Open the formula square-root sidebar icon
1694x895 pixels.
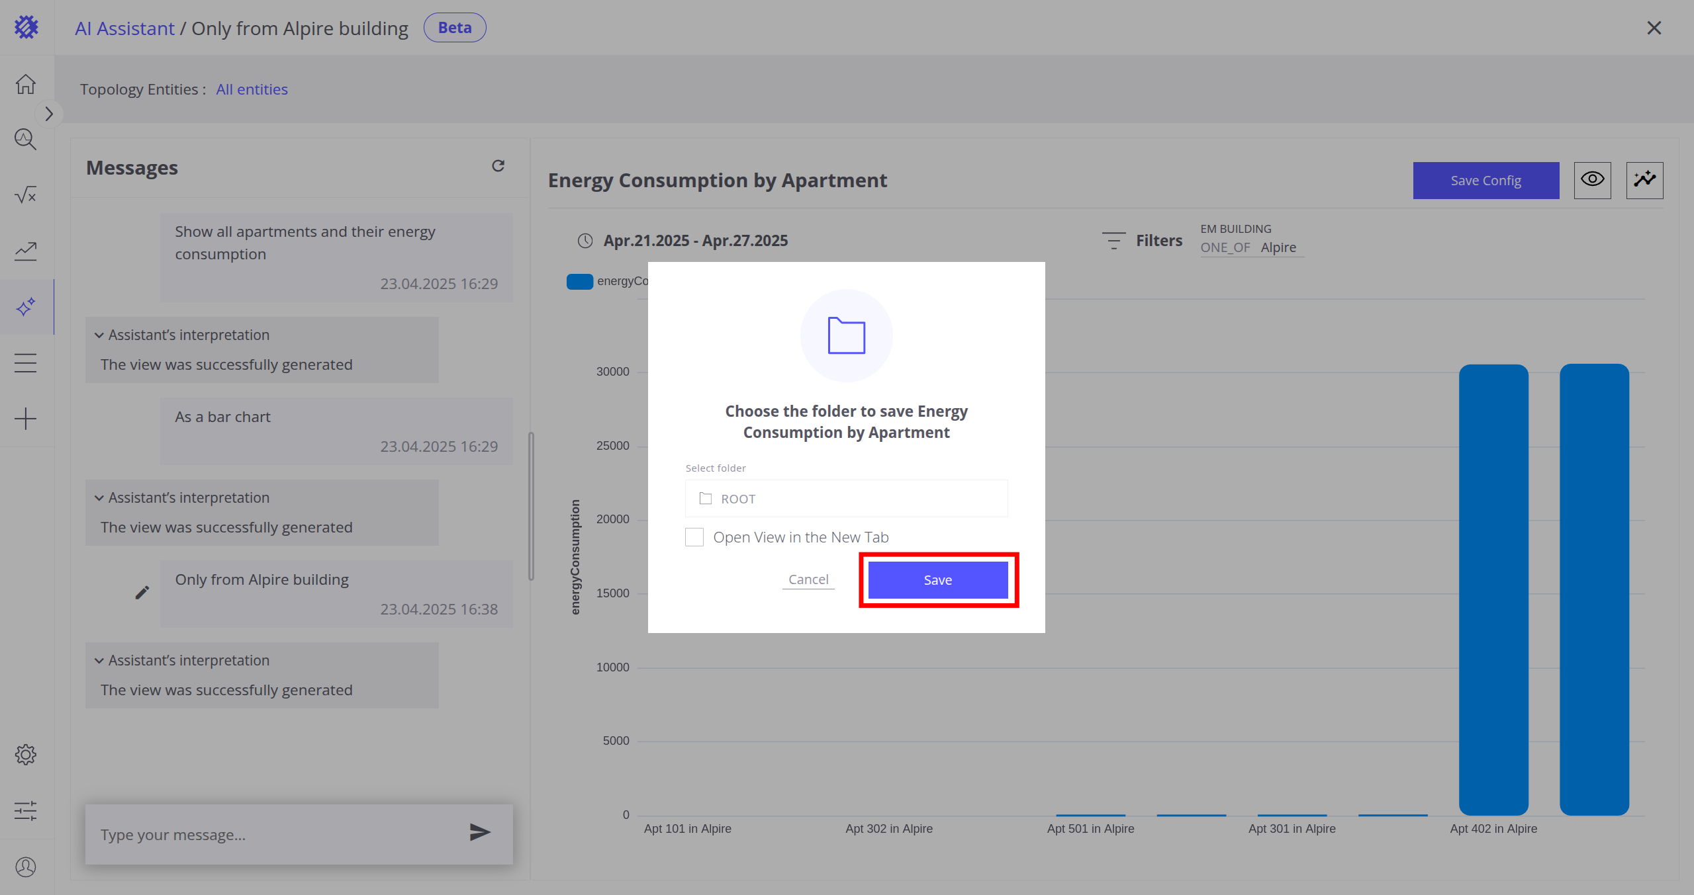click(x=26, y=195)
